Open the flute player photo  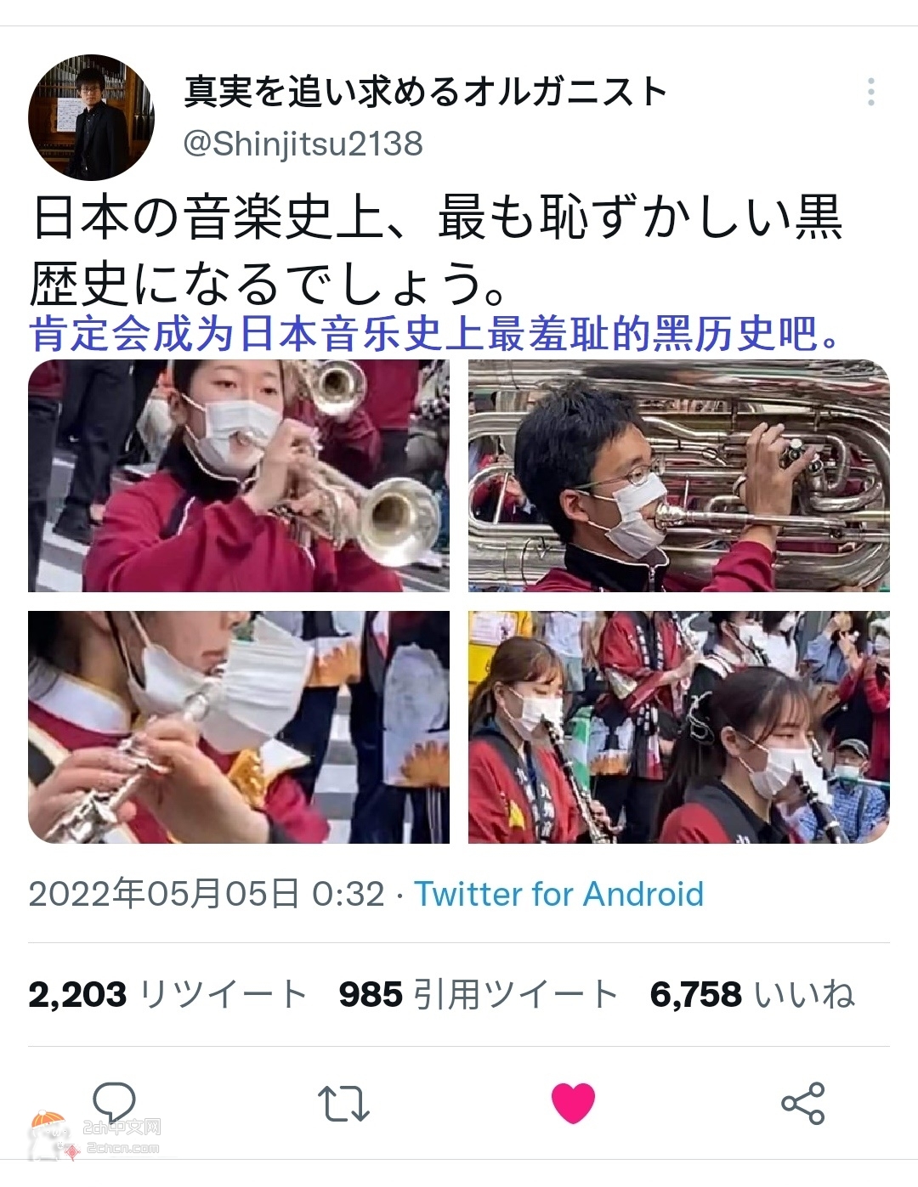click(239, 727)
